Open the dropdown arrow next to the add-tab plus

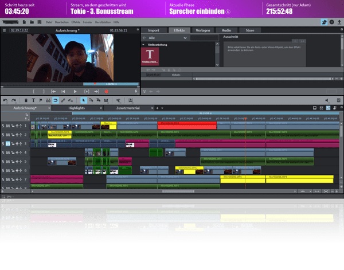pyautogui.click(x=162, y=108)
